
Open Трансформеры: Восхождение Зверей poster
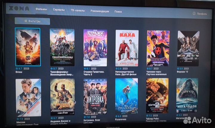(62, 47)
